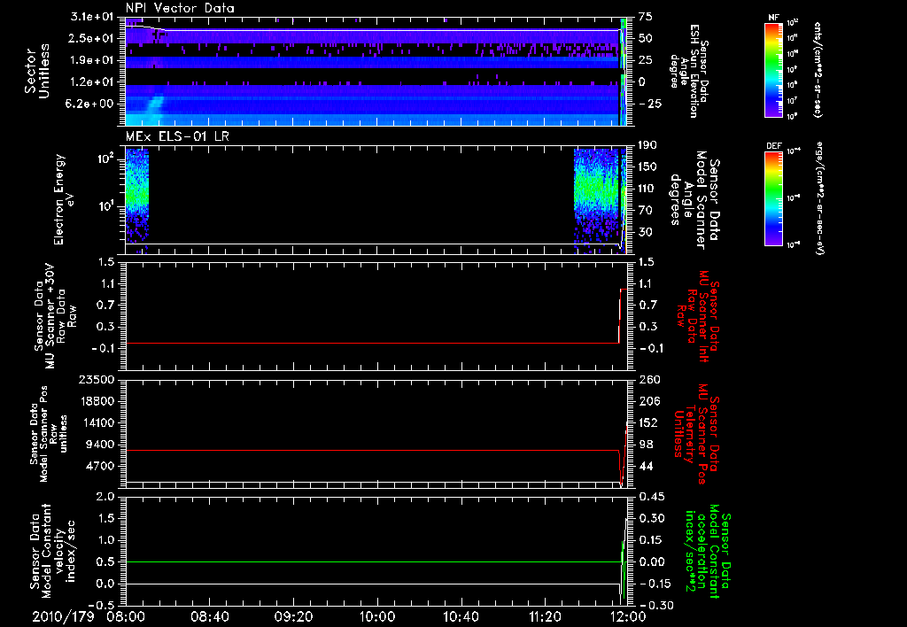
Task: Click the ESH Sun Elevation Angle label
Action: tap(688, 71)
